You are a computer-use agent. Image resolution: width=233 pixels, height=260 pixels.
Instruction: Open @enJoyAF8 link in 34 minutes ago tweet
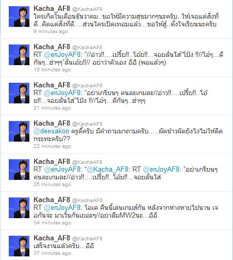[x=62, y=208]
